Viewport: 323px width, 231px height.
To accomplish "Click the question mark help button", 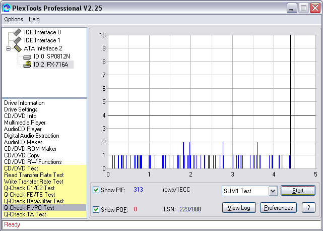I will pos(308,208).
